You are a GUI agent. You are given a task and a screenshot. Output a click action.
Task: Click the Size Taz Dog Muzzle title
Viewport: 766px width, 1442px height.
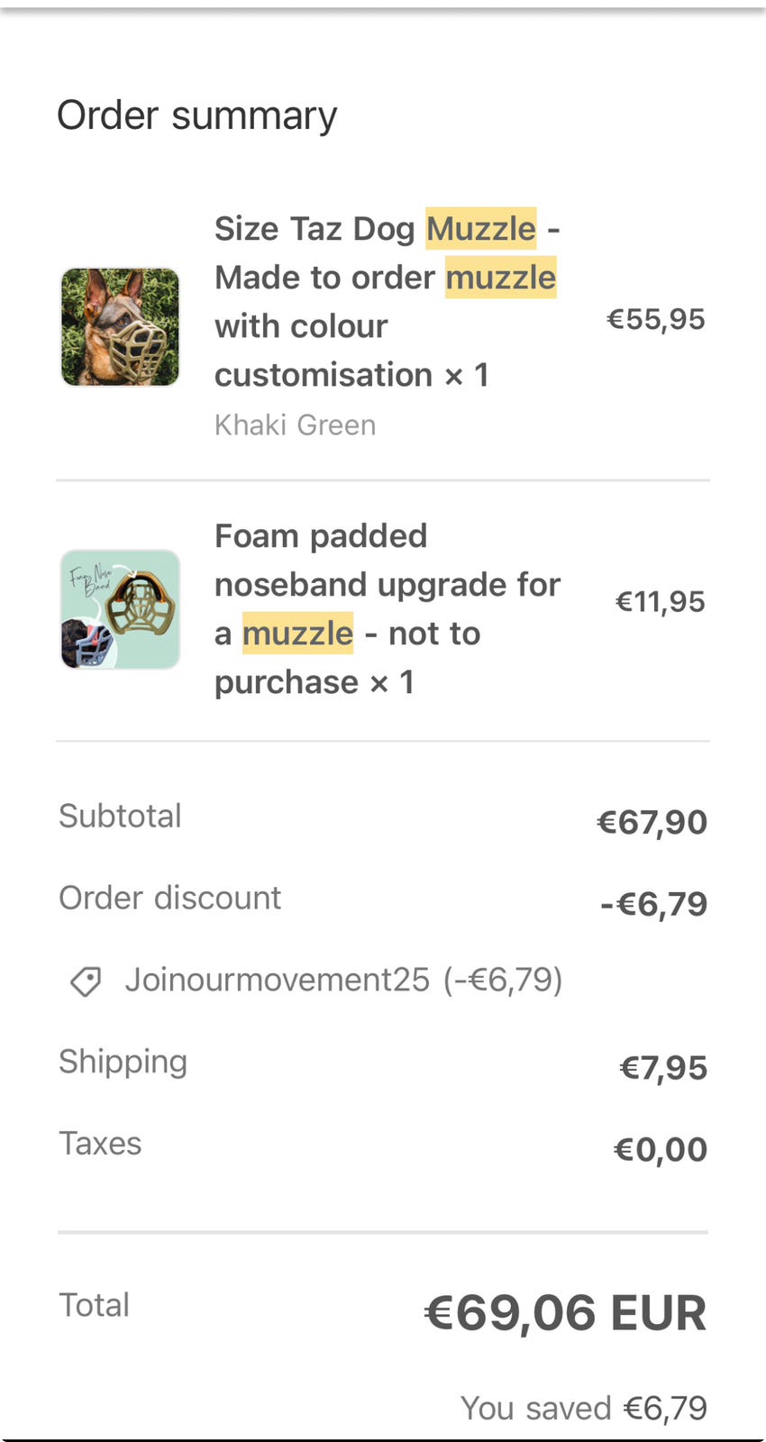click(386, 301)
